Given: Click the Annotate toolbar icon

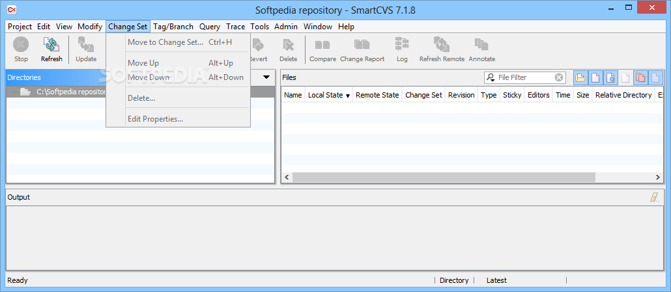Looking at the screenshot, I should coord(482,45).
